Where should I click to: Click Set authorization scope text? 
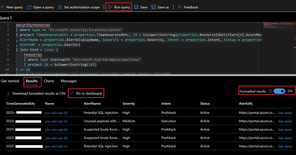point(82,7)
